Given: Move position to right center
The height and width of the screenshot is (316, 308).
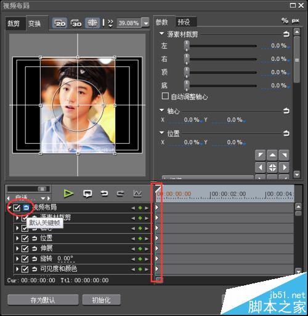Looking at the screenshot, I should pyautogui.click(x=284, y=168).
